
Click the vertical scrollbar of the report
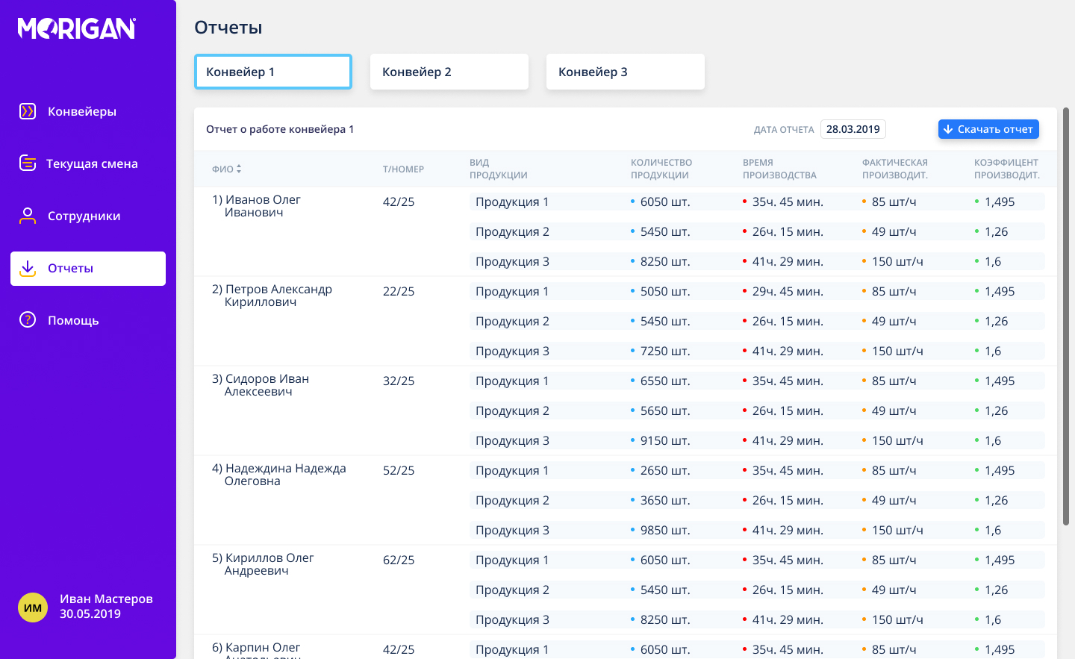tap(1066, 316)
